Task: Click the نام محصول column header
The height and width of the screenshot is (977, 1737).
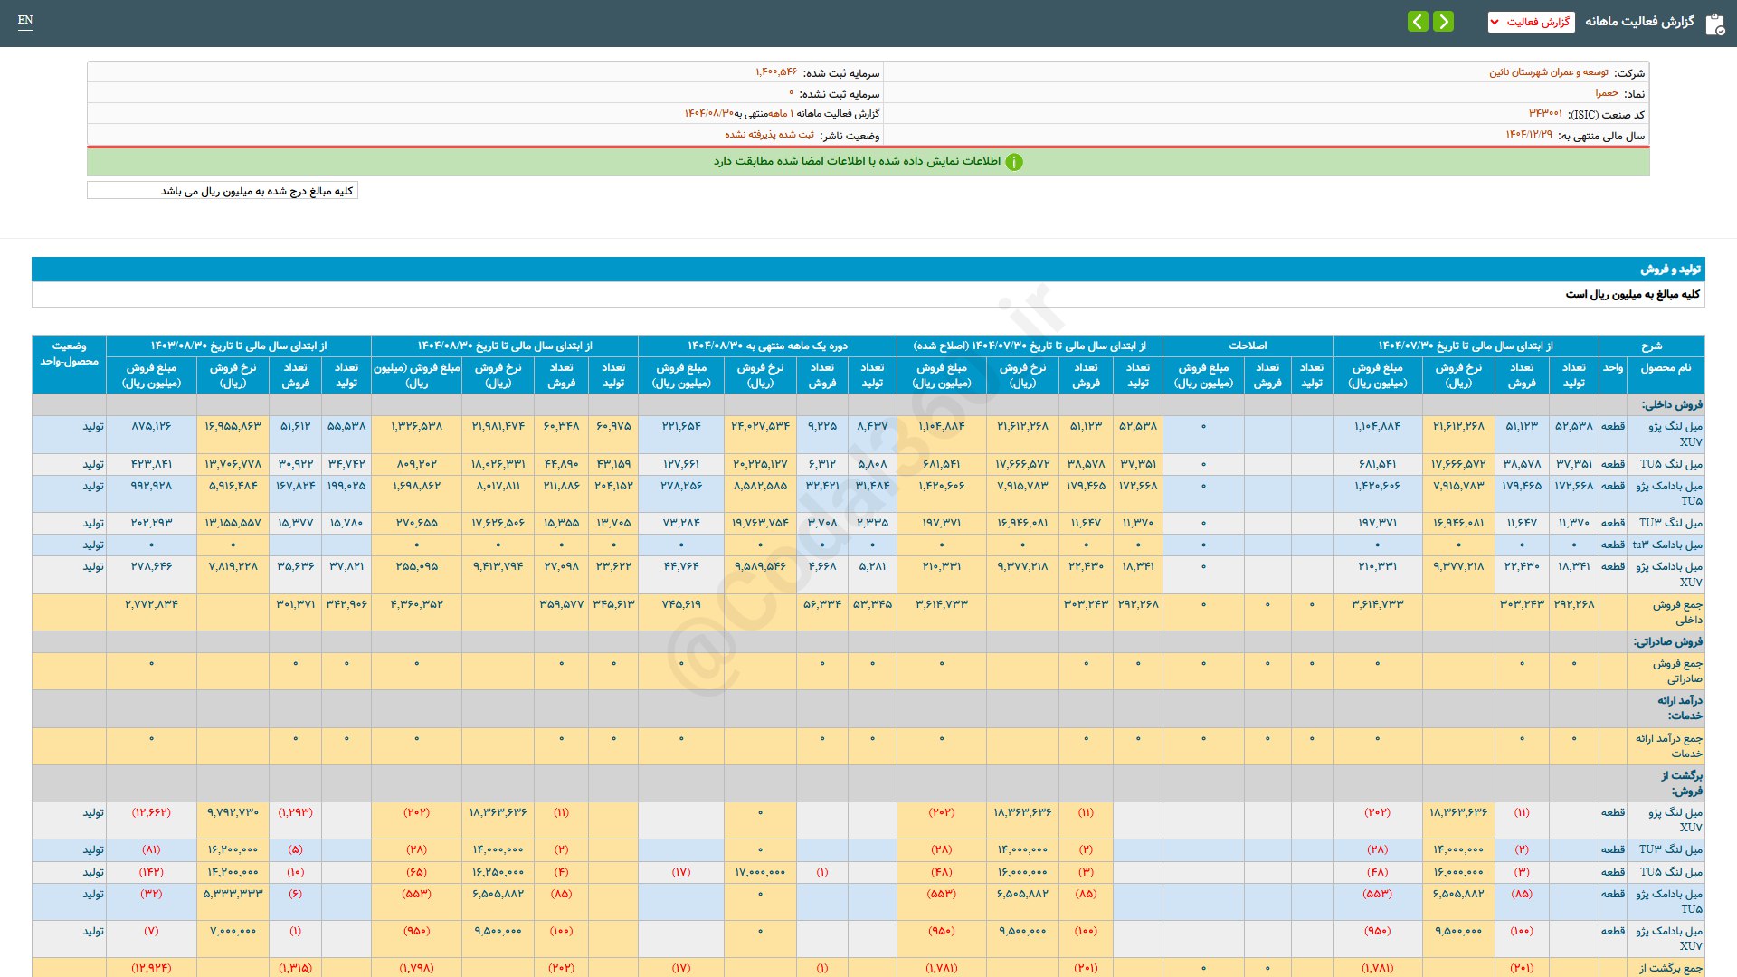Action: pos(1665,367)
